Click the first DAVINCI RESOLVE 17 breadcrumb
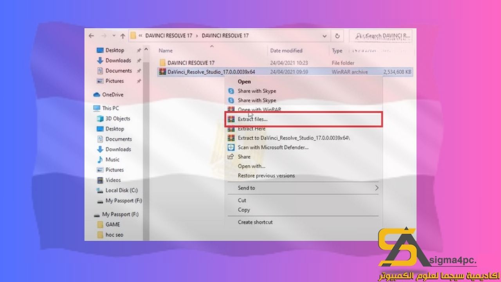The width and height of the screenshot is (501, 282). pos(169,36)
